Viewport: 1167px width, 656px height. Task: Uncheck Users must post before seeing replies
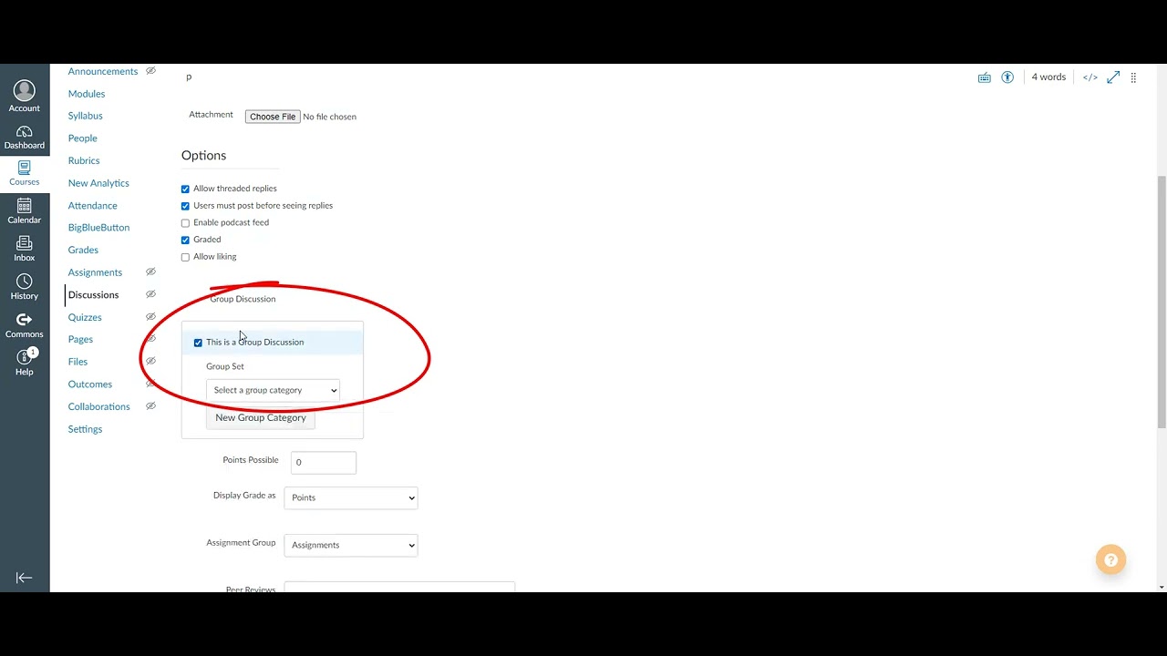click(185, 206)
